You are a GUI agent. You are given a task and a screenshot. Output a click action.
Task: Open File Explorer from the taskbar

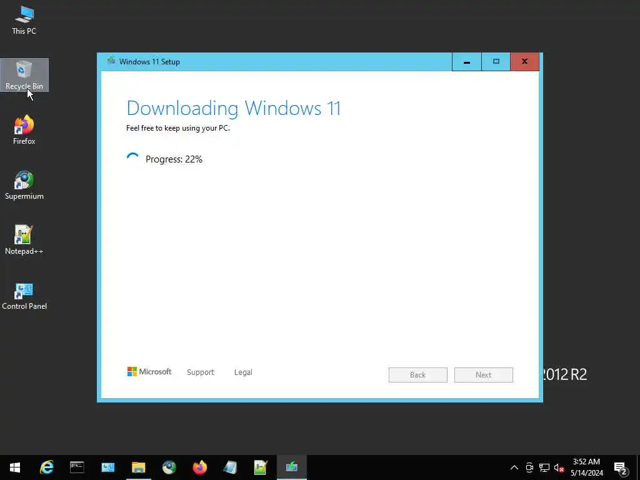[x=138, y=467]
